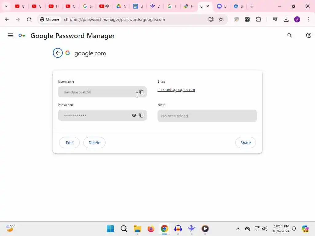Click the address bar URL
Image resolution: width=315 pixels, height=236 pixels.
click(x=114, y=19)
